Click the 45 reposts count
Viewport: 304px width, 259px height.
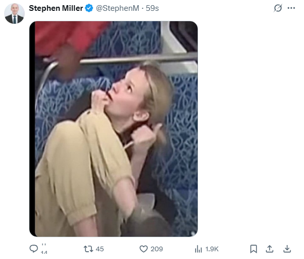(100, 249)
